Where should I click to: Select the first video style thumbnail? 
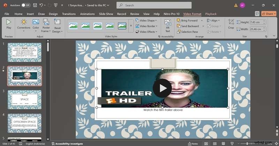[73, 26]
